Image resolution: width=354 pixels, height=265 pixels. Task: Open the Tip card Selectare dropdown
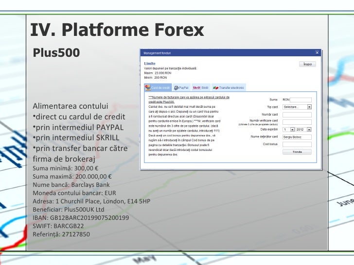point(297,107)
